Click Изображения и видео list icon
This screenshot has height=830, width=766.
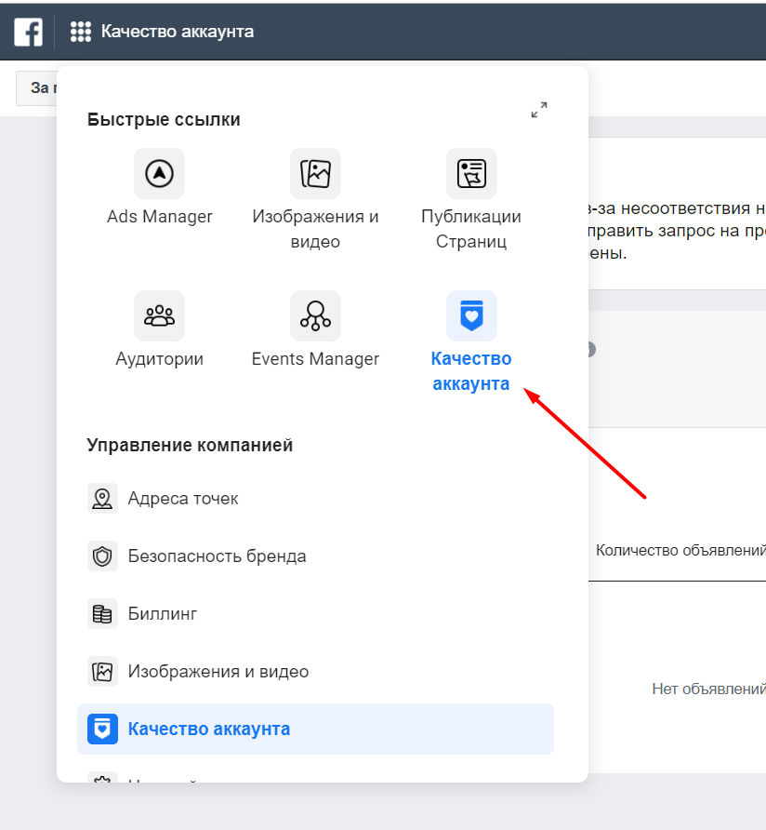pos(102,671)
